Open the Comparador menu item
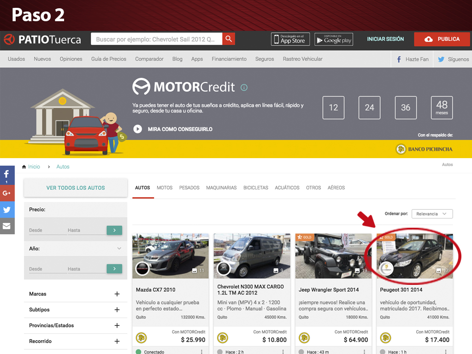 click(149, 59)
